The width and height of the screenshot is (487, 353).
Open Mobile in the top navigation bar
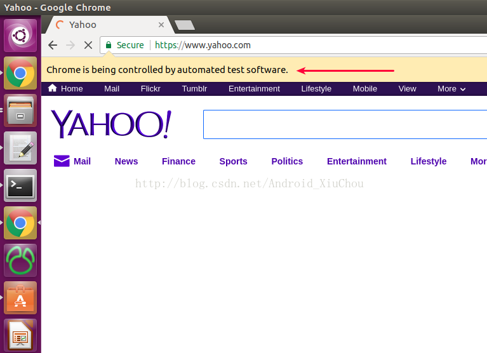(365, 89)
